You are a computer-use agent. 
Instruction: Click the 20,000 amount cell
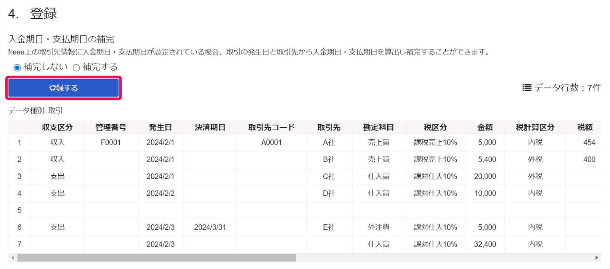click(485, 176)
